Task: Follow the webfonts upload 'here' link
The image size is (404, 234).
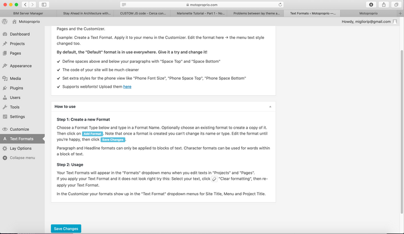Action: 127,87
